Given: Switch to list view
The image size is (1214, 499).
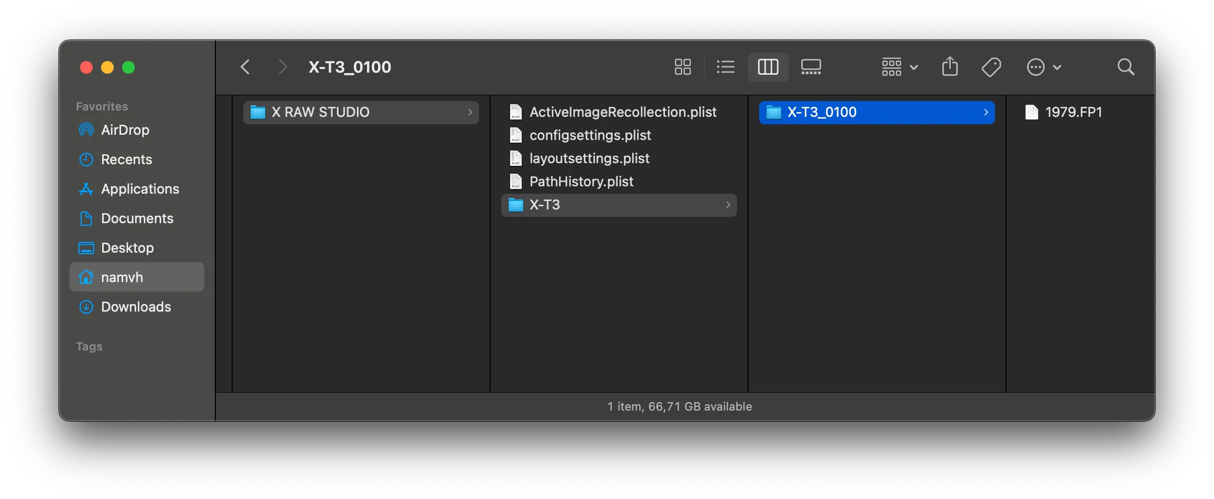Looking at the screenshot, I should coord(725,67).
